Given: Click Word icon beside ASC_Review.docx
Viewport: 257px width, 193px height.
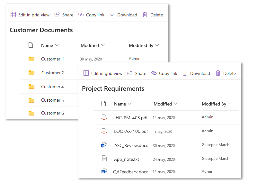Looking at the screenshot, I should point(104,145).
